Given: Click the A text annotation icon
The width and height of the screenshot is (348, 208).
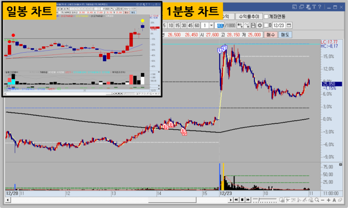Looking at the screenshot, I should 334,200.
